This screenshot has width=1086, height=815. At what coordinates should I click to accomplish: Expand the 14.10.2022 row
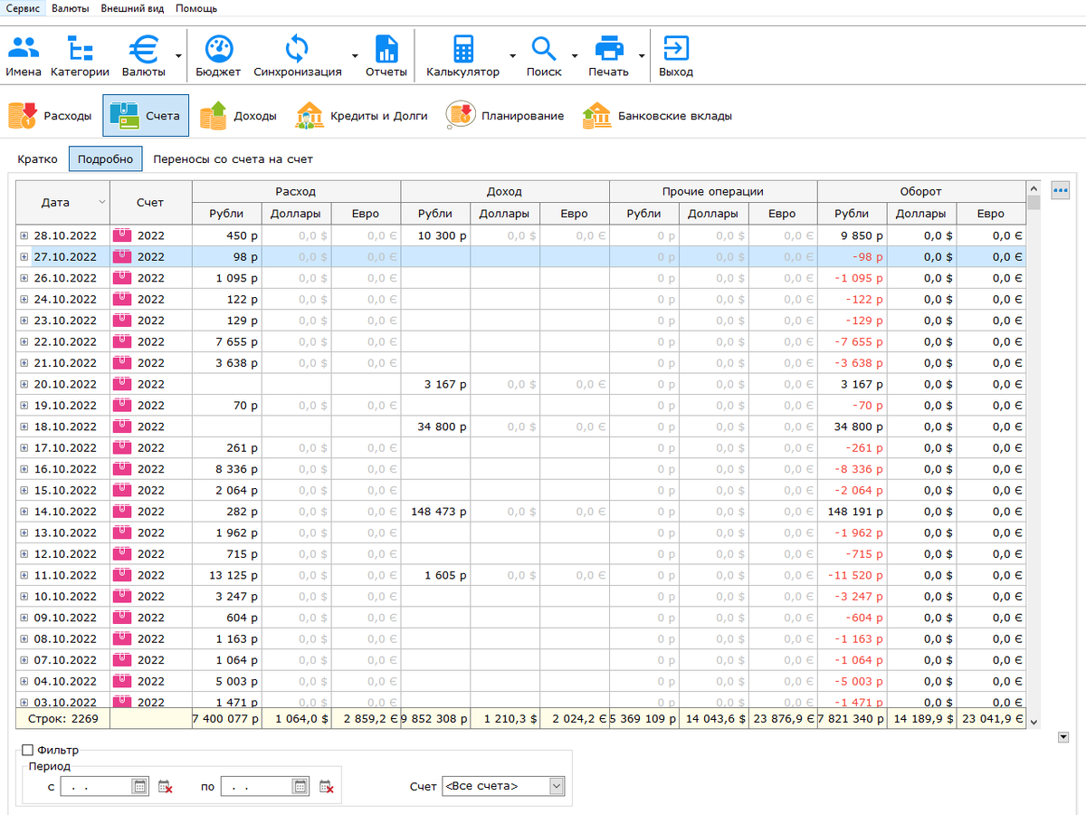click(x=24, y=512)
